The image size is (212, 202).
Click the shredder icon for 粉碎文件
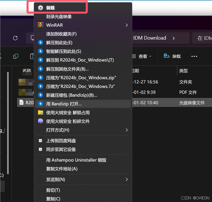pyautogui.click(x=41, y=121)
